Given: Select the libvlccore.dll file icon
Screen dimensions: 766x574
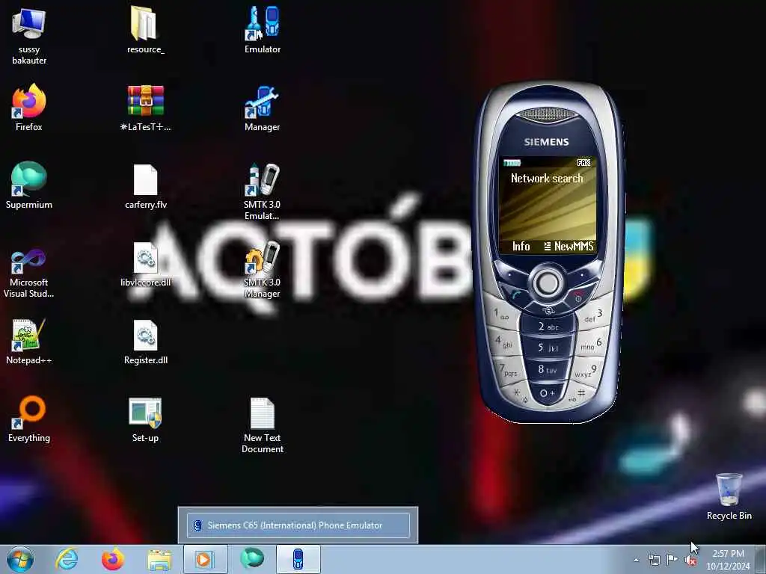Looking at the screenshot, I should pyautogui.click(x=146, y=264).
